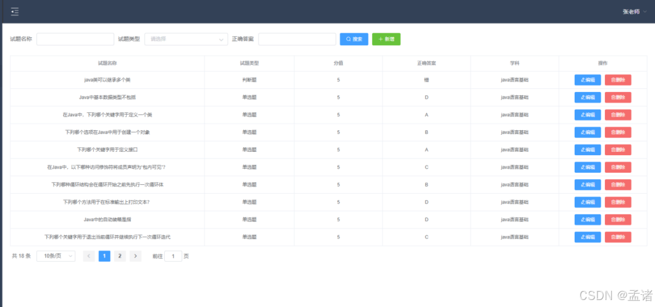Delete the row 下列哪个关键字用于定义一个类
This screenshot has width=655, height=307.
pyautogui.click(x=618, y=115)
